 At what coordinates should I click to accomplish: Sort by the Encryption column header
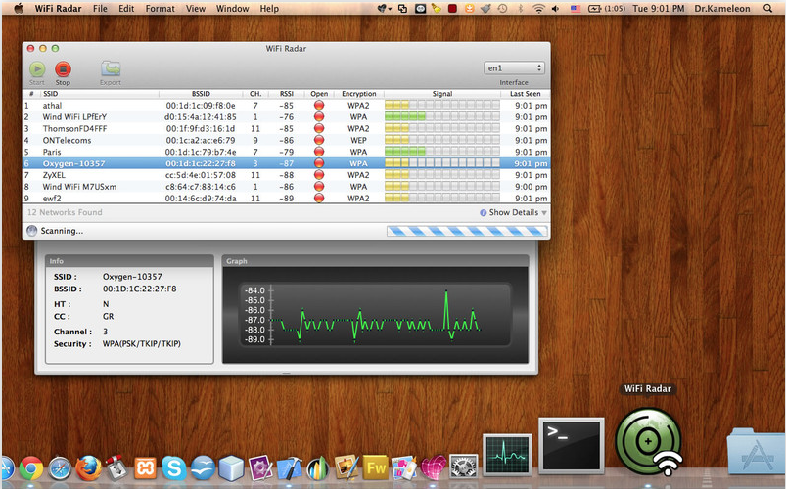pos(359,94)
